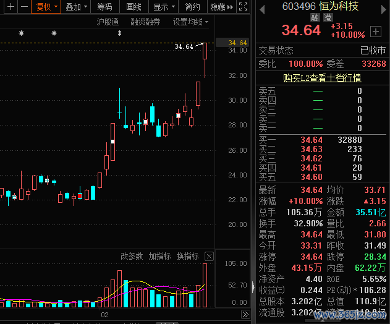Click the stock title 603496 恒为科技
This screenshot has height=324, width=390.
coord(320,6)
